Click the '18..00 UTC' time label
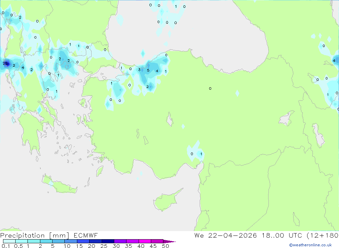The width and height of the screenshot is (339, 248). click(x=282, y=235)
